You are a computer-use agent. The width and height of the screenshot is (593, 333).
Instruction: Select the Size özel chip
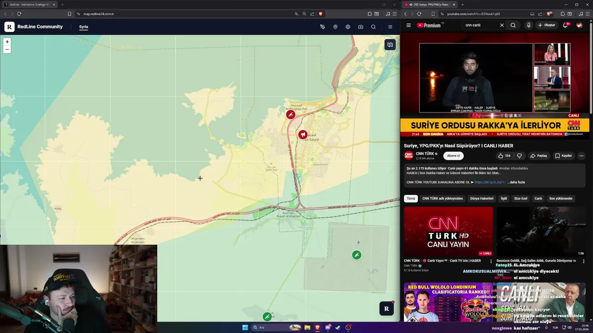click(521, 198)
